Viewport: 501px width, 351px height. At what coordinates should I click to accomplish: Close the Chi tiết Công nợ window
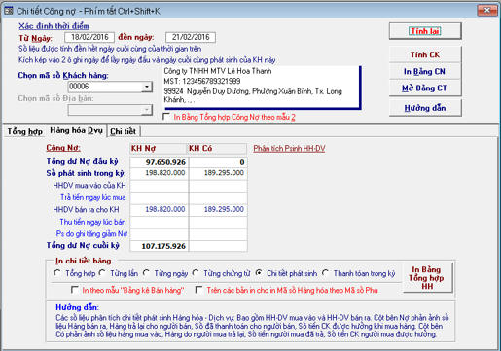click(x=487, y=11)
